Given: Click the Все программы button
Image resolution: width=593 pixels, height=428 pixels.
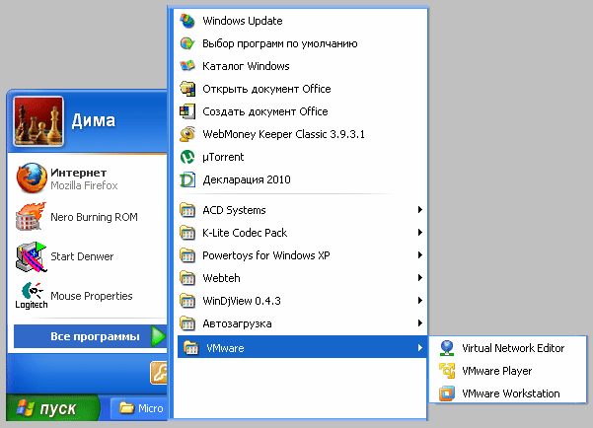Looking at the screenshot, I should [91, 336].
